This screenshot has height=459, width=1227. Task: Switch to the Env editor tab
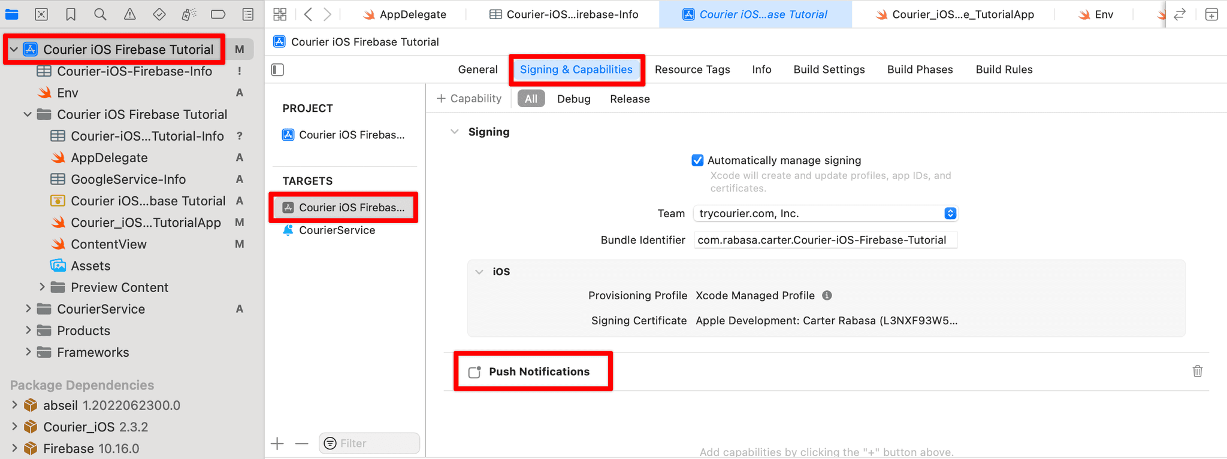[1096, 14]
